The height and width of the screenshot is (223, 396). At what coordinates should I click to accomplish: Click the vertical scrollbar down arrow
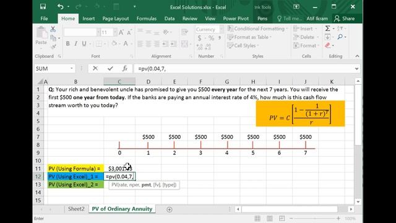358,202
